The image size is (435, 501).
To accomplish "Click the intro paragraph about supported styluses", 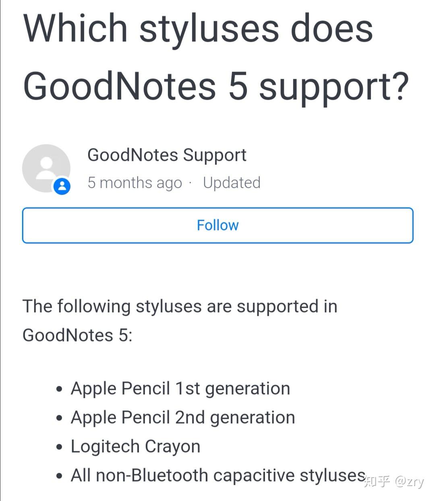I will click(x=180, y=321).
